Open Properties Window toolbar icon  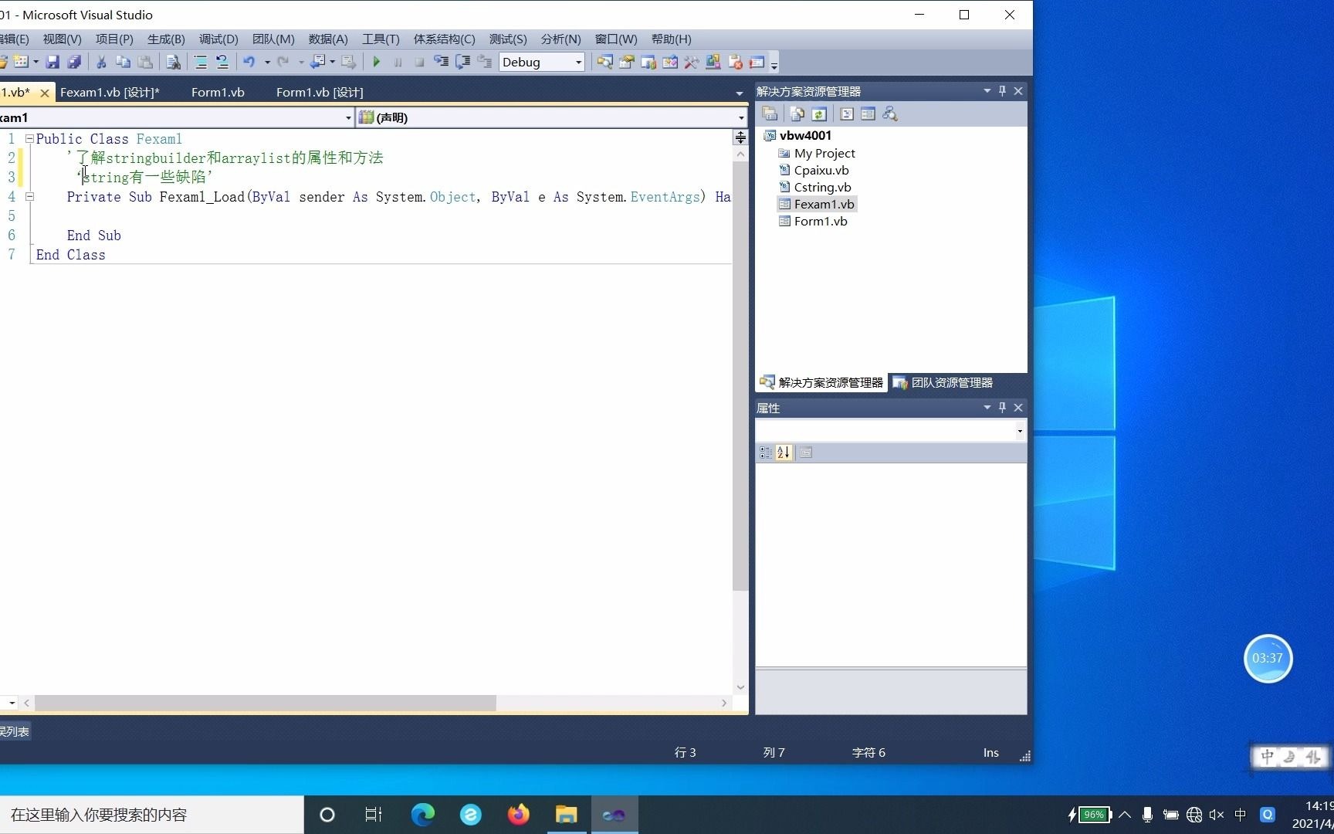tap(627, 62)
